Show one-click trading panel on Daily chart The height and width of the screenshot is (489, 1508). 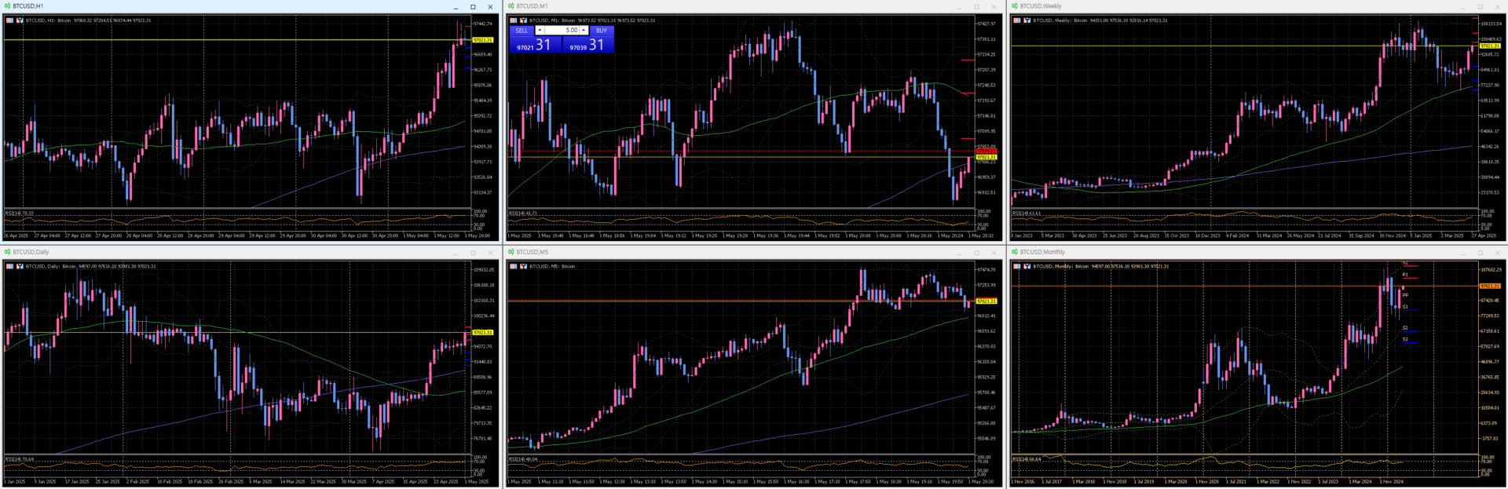pyautogui.click(x=9, y=266)
